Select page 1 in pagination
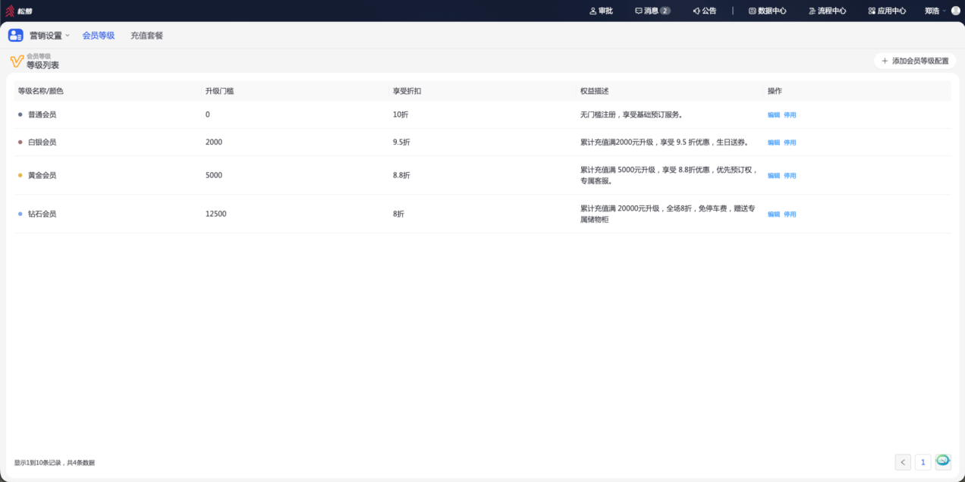The width and height of the screenshot is (965, 482). coord(923,462)
